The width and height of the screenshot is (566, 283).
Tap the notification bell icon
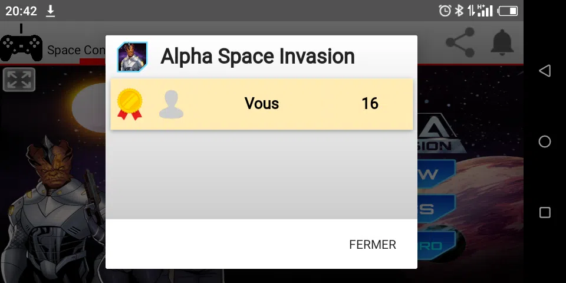pos(502,42)
